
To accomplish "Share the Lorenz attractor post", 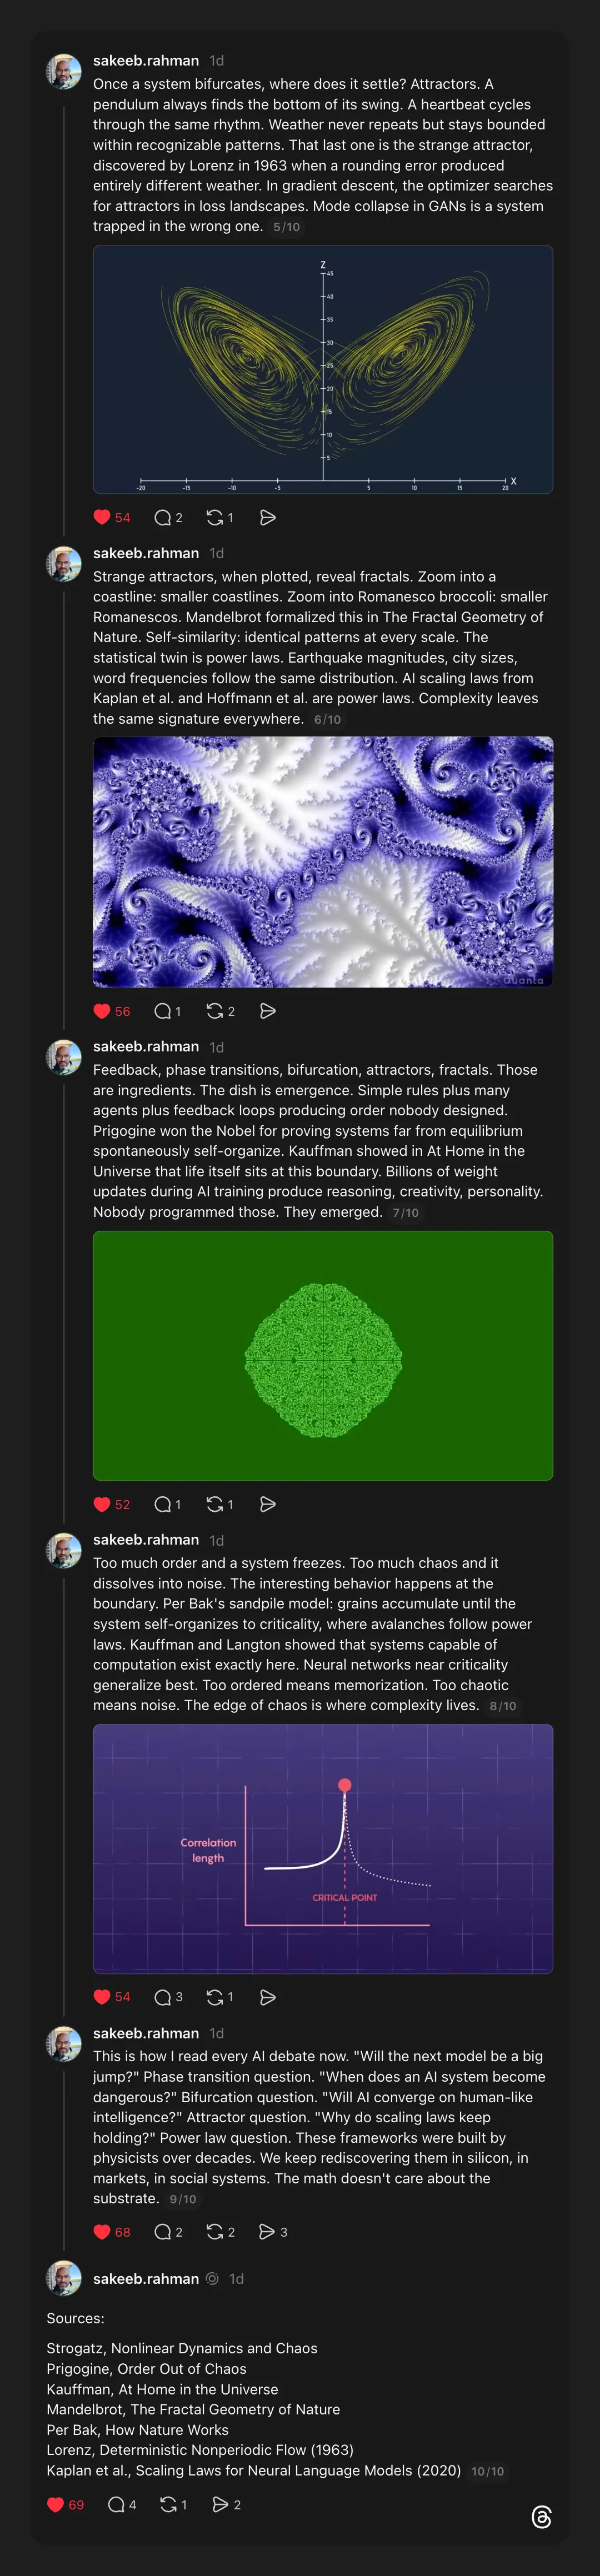I will pyautogui.click(x=267, y=517).
